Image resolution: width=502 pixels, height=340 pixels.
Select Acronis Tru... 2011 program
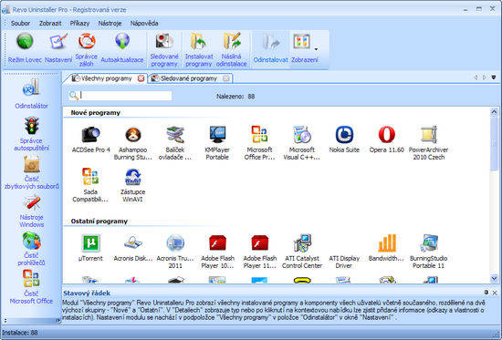[175, 252]
